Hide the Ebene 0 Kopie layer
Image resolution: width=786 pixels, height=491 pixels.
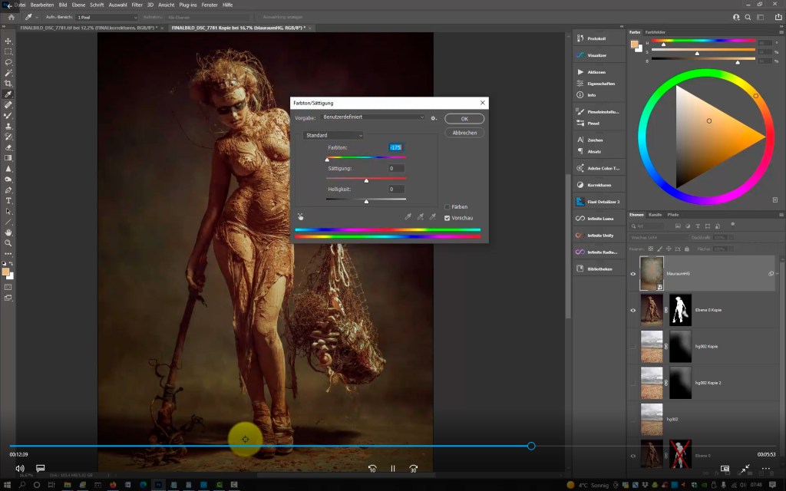tap(633, 310)
